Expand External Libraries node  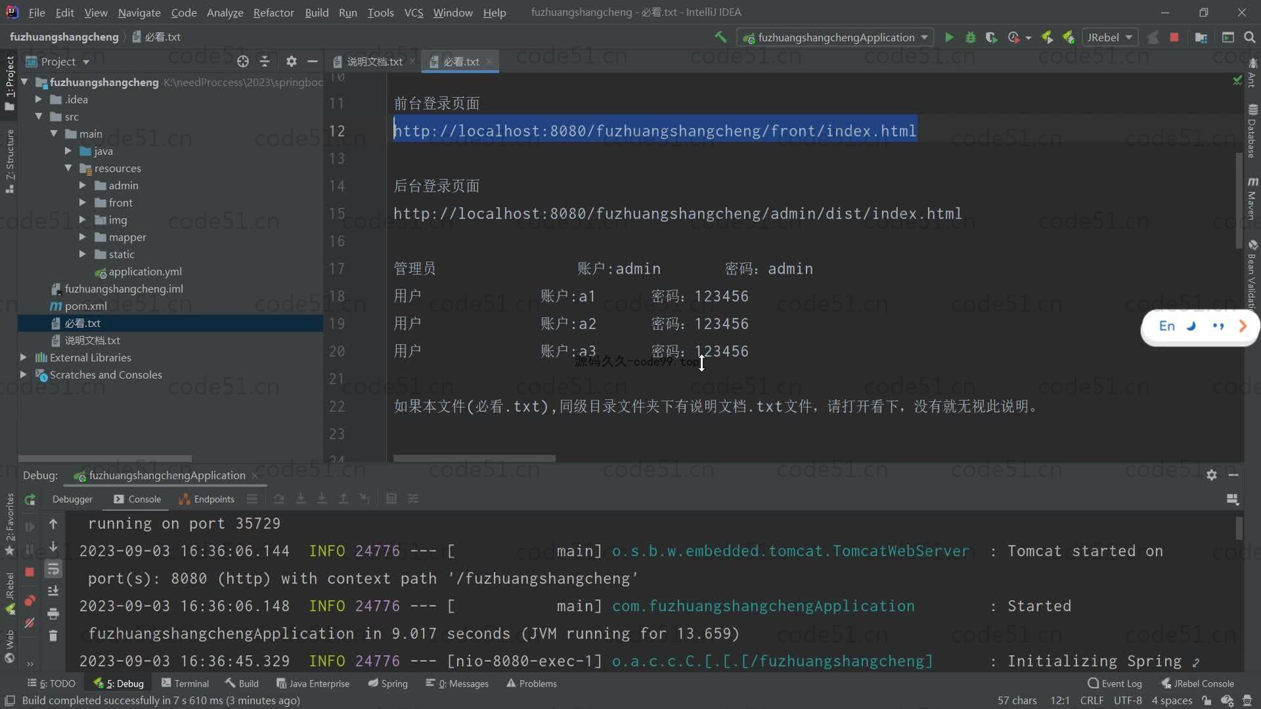24,357
